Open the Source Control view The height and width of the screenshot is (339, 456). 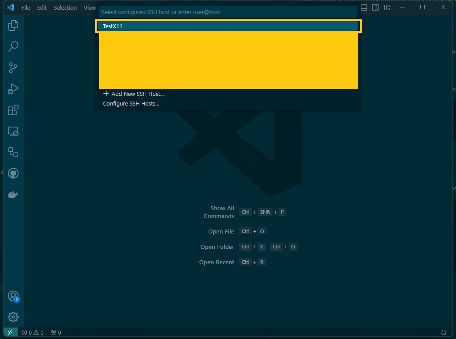pyautogui.click(x=13, y=67)
